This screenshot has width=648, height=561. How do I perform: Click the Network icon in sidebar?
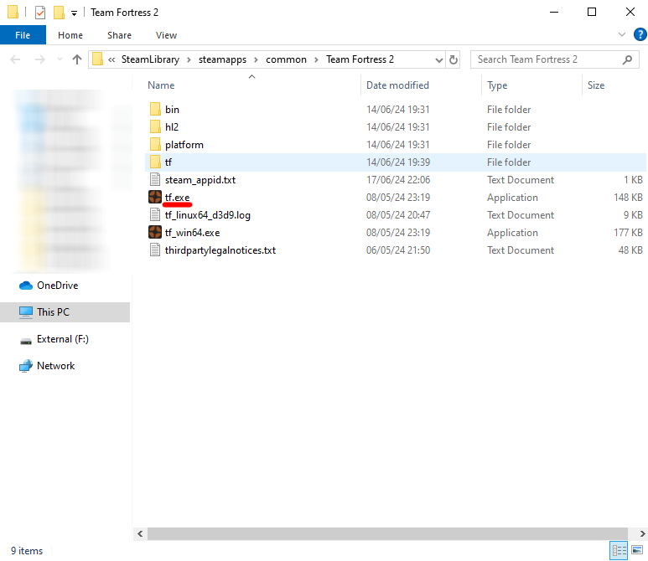pos(26,366)
